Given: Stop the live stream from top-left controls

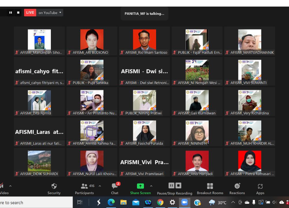Looking at the screenshot, I should click(x=18, y=12).
